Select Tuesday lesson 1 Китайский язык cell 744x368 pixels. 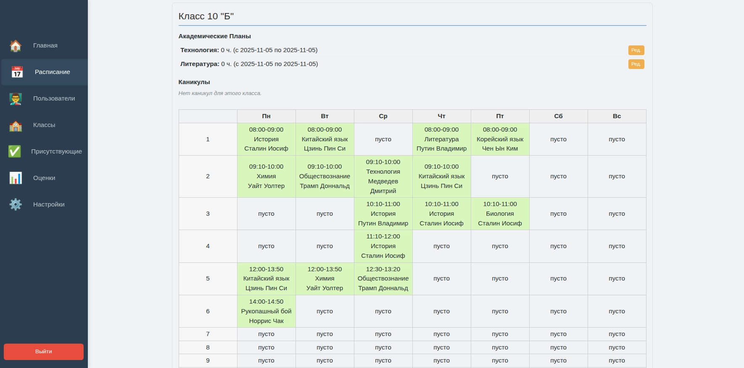[325, 139]
